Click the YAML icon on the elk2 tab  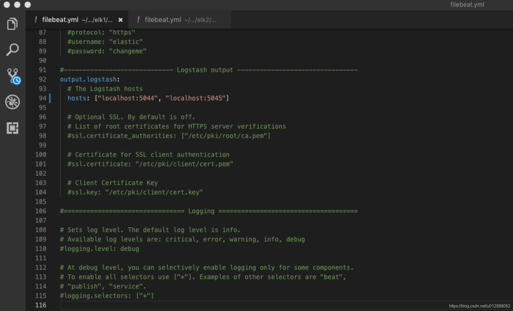coord(138,20)
